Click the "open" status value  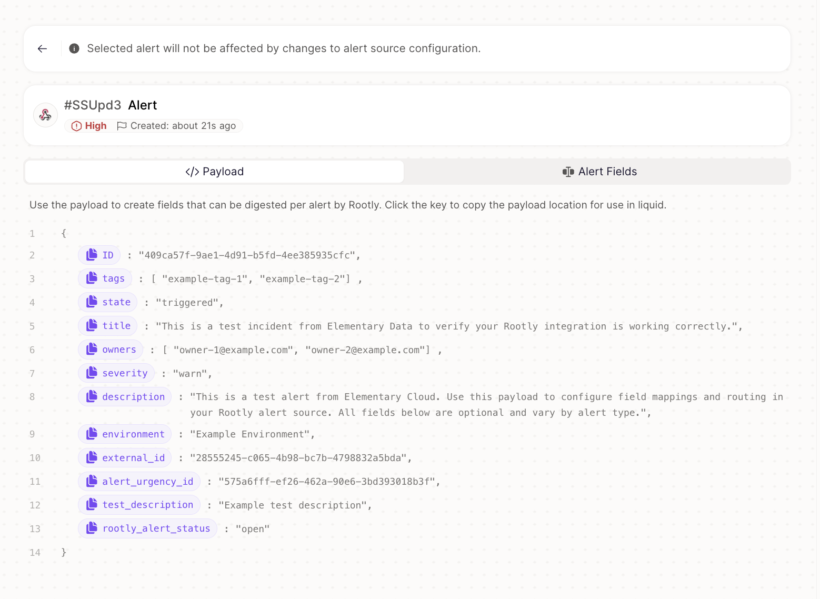click(x=253, y=529)
